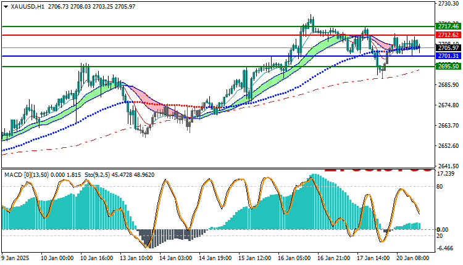Viewport: 463px width, 265px height.
Task: Select the 2701.31 blue price label
Action: (448, 56)
